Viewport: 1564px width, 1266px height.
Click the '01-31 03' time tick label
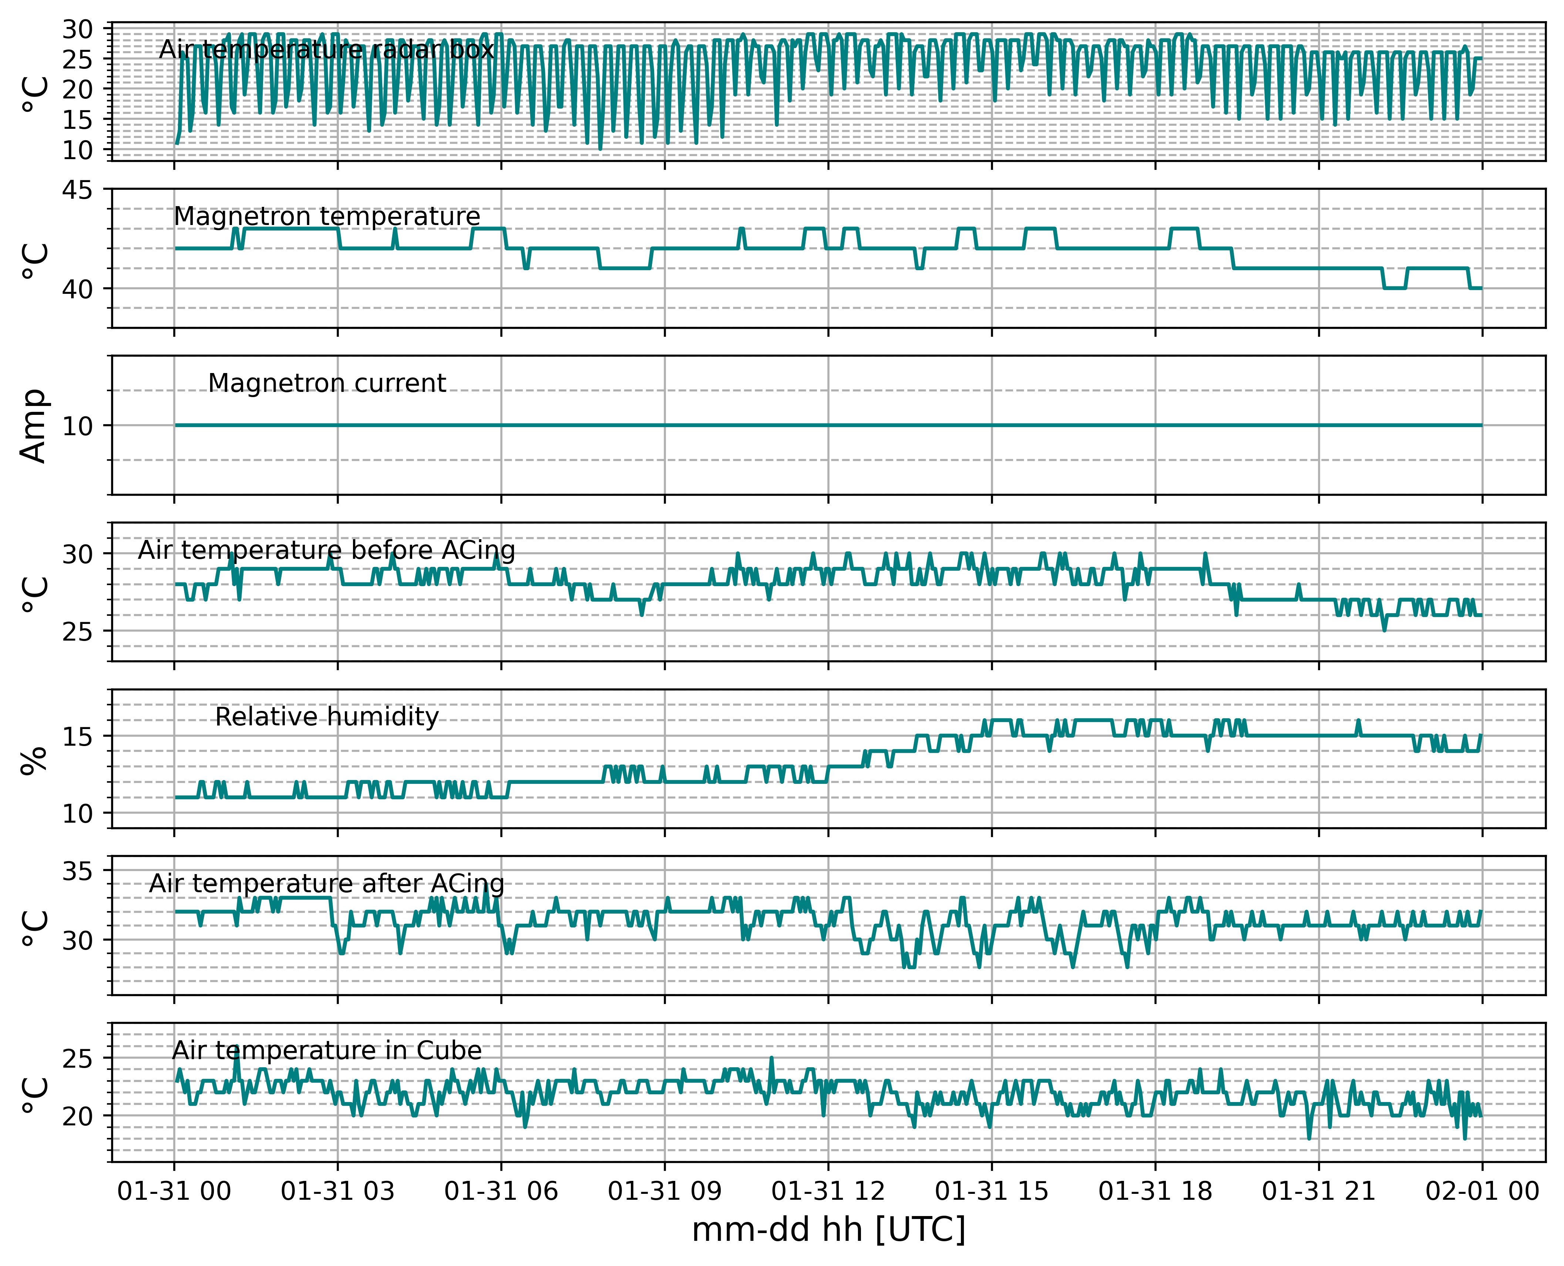coord(337,1192)
